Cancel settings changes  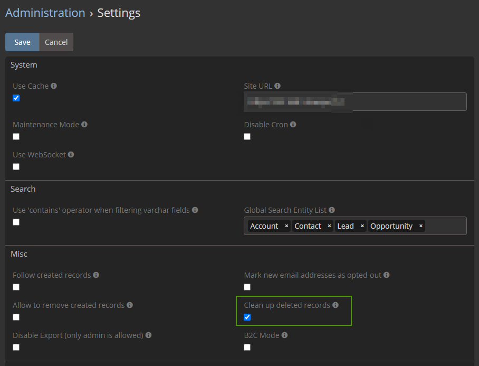tap(56, 42)
